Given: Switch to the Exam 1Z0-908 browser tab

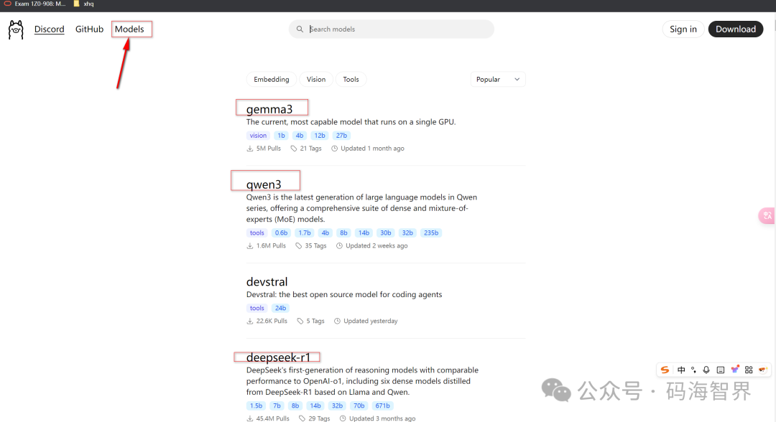Looking at the screenshot, I should point(34,4).
